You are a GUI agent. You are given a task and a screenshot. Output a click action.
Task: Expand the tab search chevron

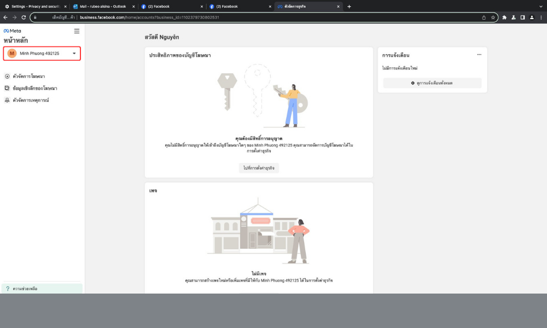coord(541,7)
